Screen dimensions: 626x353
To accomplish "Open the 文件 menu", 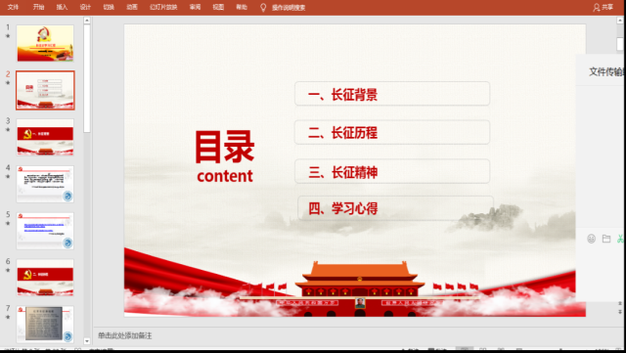I will point(13,7).
